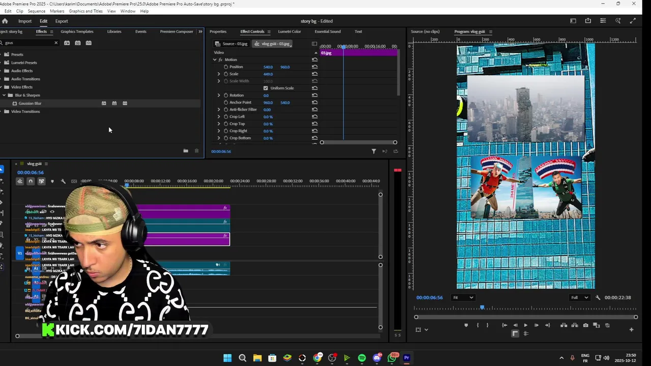Toggle snap in timeline

[x=31, y=181]
